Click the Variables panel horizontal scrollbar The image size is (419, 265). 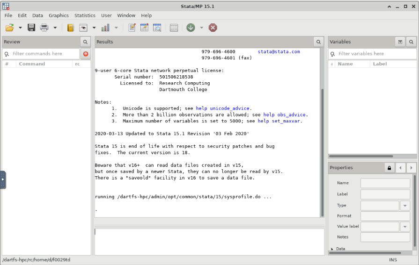[361, 156]
